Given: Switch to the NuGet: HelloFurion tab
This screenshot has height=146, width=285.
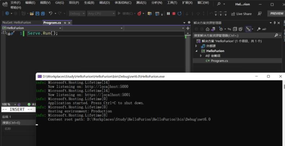Looking at the screenshot, I should click(x=17, y=23).
